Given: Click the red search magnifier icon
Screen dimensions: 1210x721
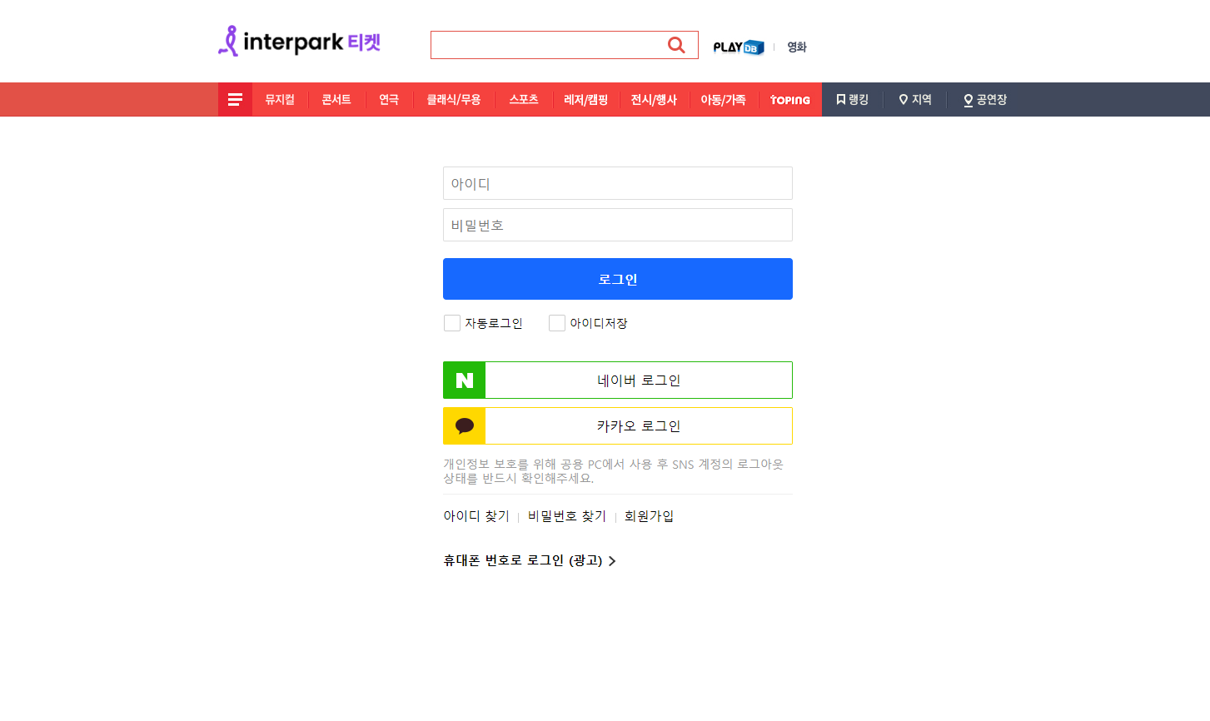Looking at the screenshot, I should (676, 45).
